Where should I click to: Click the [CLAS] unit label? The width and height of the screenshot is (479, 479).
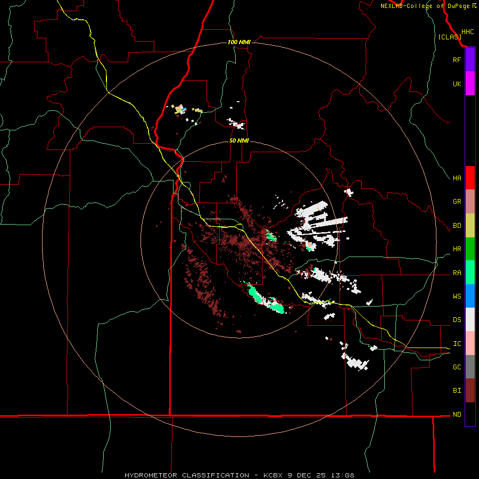[450, 37]
